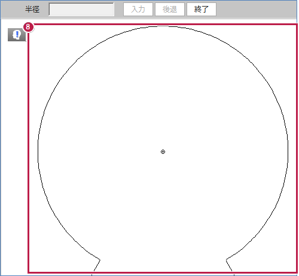
Task: Click the 入力 button
Action: coord(138,9)
